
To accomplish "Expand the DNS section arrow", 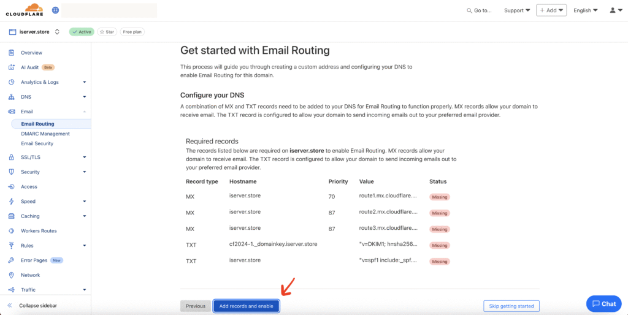I will coord(85,97).
